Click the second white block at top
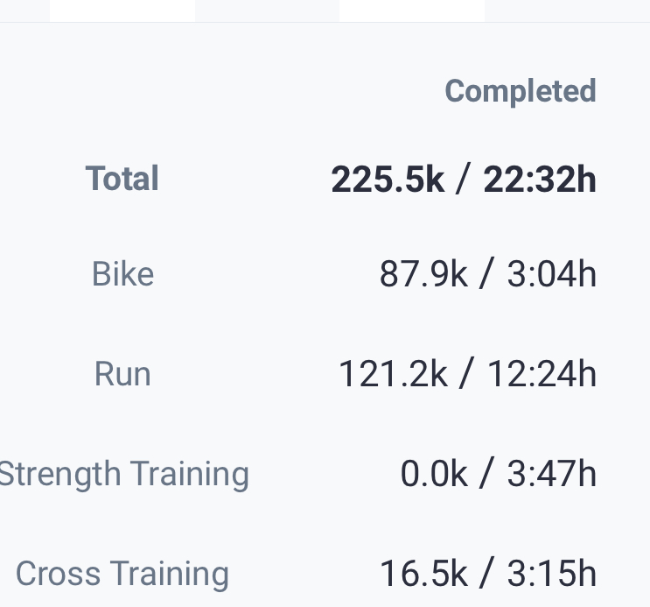The width and height of the screenshot is (650, 607). (412, 11)
